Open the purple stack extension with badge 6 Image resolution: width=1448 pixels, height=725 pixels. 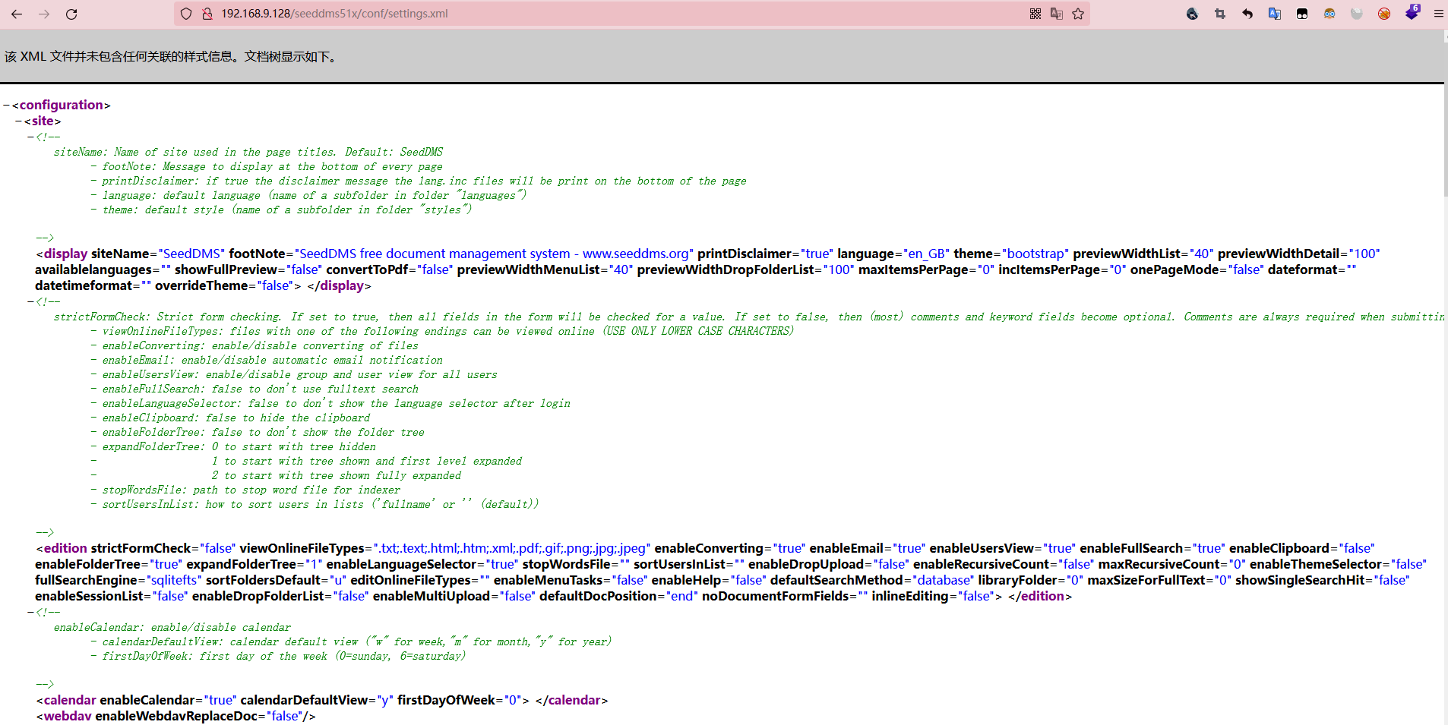point(1412,12)
